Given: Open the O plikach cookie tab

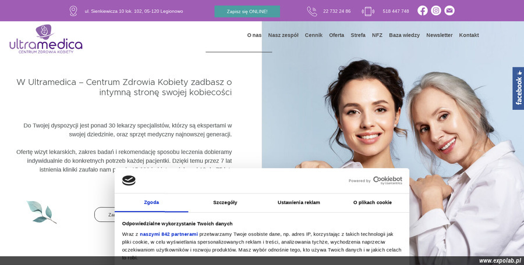Looking at the screenshot, I should pos(372,203).
